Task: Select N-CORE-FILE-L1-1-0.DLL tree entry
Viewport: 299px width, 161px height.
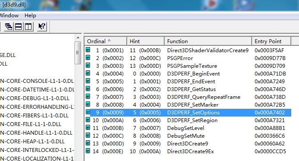Action: tap(31, 124)
